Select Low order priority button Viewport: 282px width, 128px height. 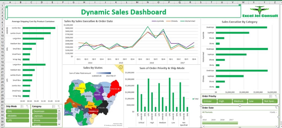coord(255,101)
